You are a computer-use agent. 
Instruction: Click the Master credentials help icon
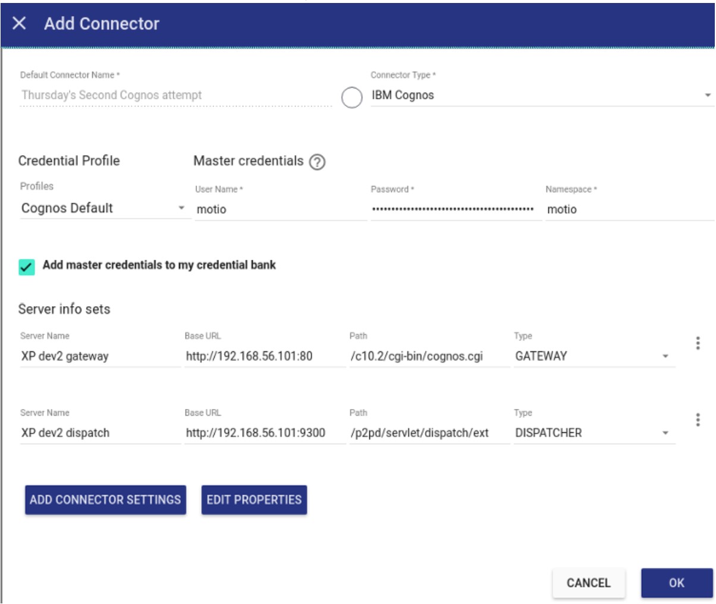coord(318,162)
